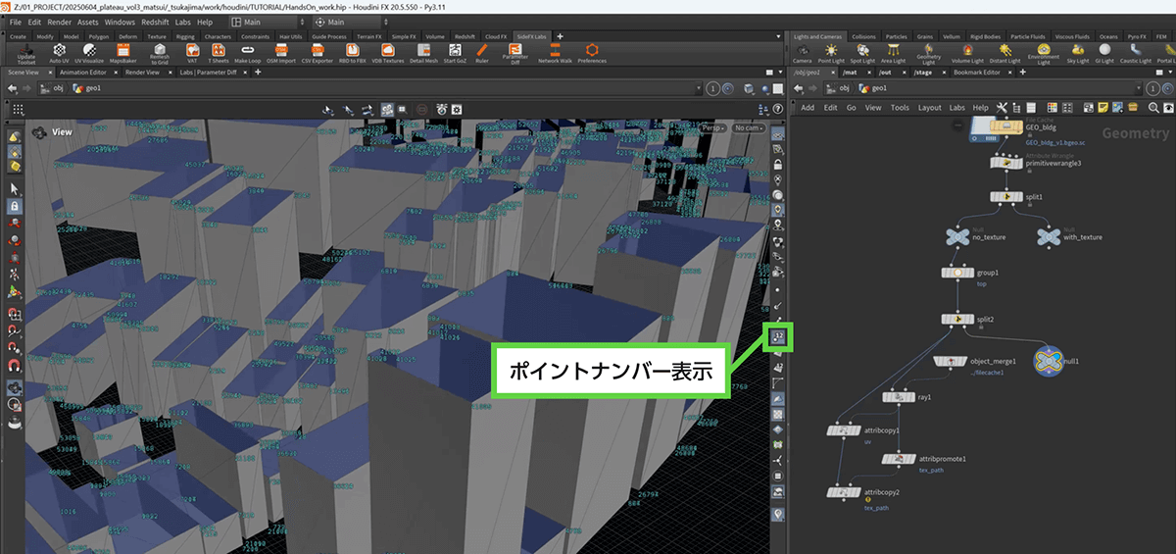Open the Main desktop selector dropdown
Viewport: 1176px width, 554px height.
[x=265, y=22]
